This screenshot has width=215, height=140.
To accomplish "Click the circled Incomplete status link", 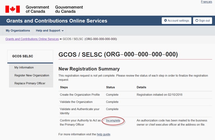I will (113, 120).
